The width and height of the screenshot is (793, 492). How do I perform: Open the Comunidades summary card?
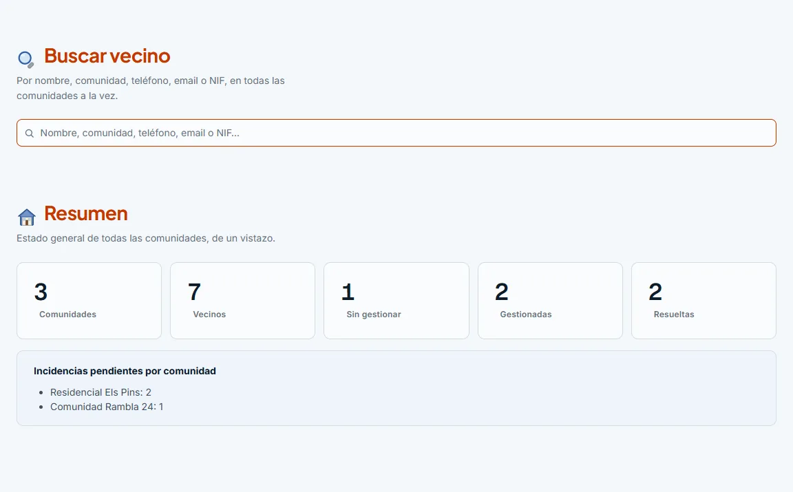[x=89, y=300]
